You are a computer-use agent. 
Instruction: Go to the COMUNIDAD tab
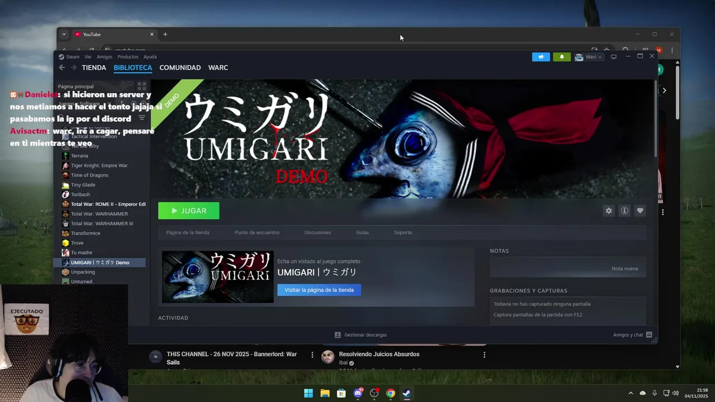point(180,68)
